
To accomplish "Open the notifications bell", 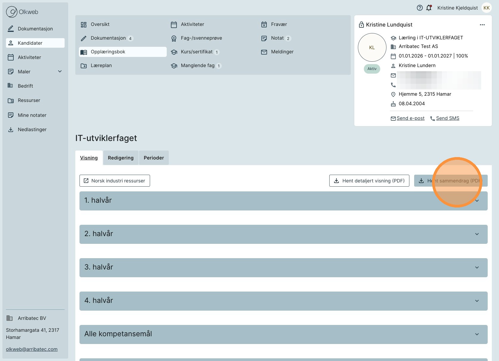I will (x=429, y=8).
